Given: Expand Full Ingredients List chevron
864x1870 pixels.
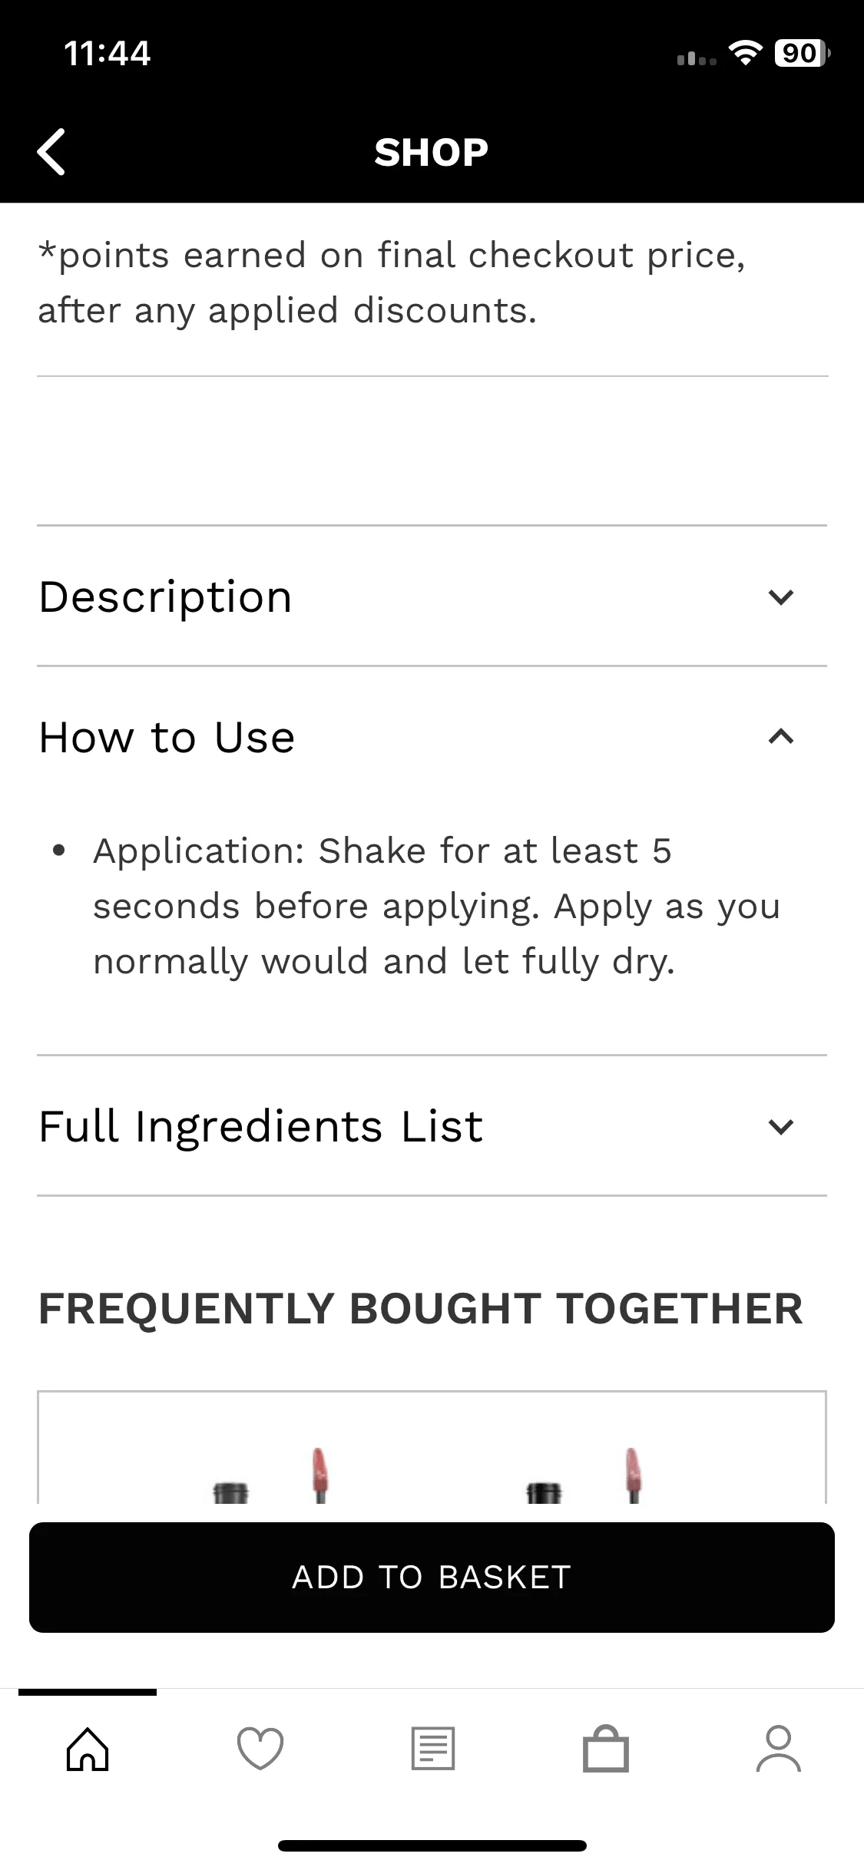Looking at the screenshot, I should pyautogui.click(x=780, y=1127).
